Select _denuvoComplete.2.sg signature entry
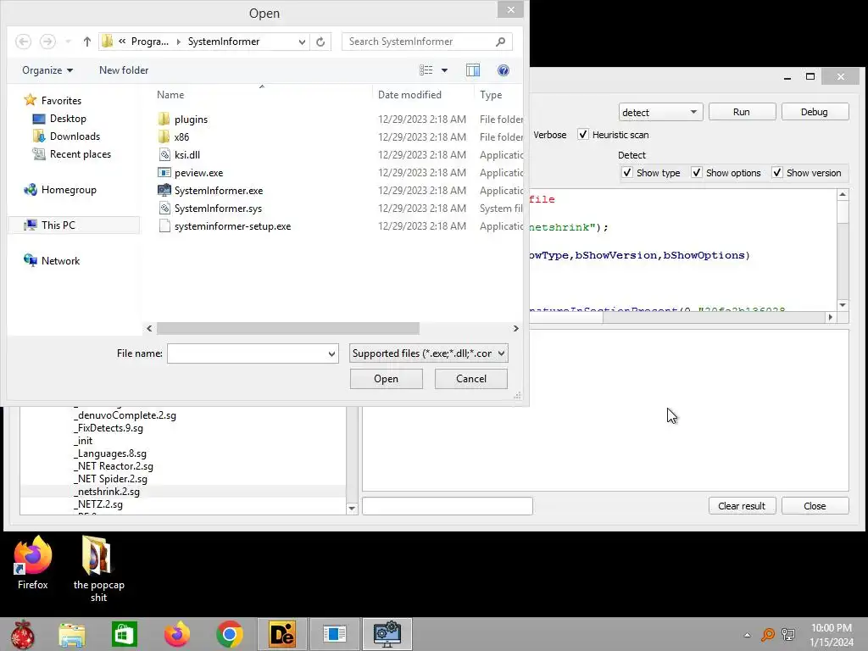The width and height of the screenshot is (868, 651). click(125, 415)
